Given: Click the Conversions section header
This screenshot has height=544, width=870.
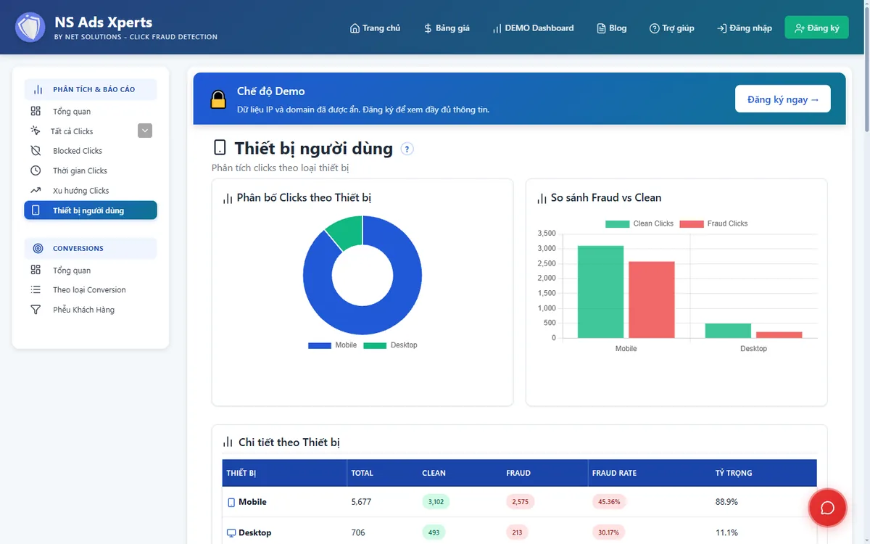Looking at the screenshot, I should coord(91,248).
